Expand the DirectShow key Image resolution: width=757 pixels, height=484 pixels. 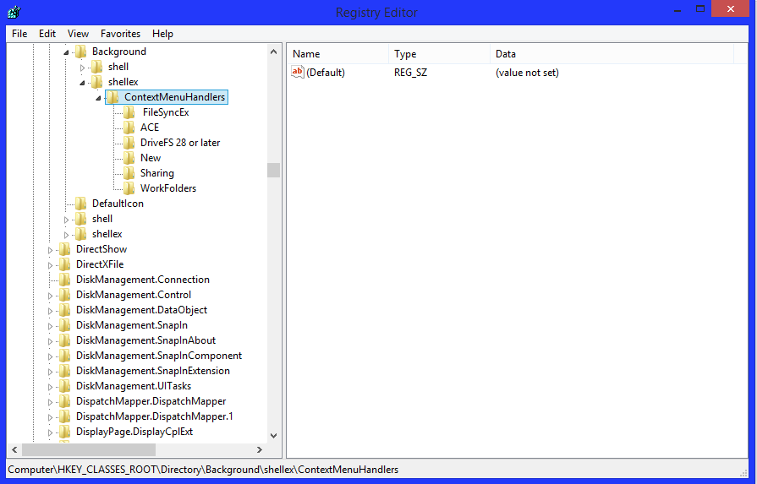[51, 250]
